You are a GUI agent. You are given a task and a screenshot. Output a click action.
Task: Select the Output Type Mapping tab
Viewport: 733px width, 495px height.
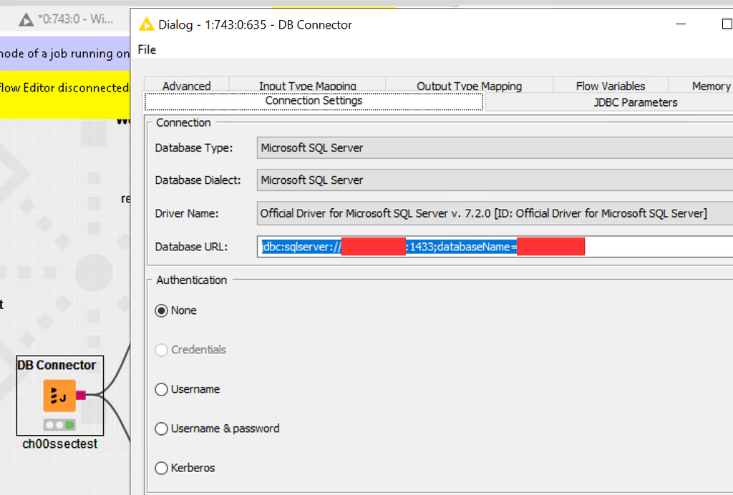[469, 85]
